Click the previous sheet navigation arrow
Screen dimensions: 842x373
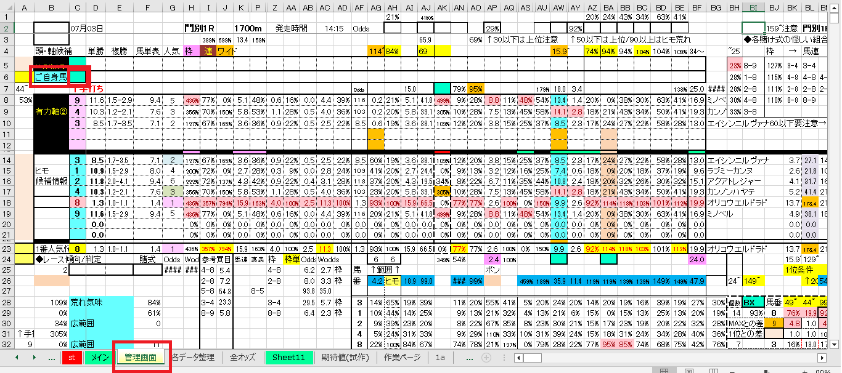(17, 357)
